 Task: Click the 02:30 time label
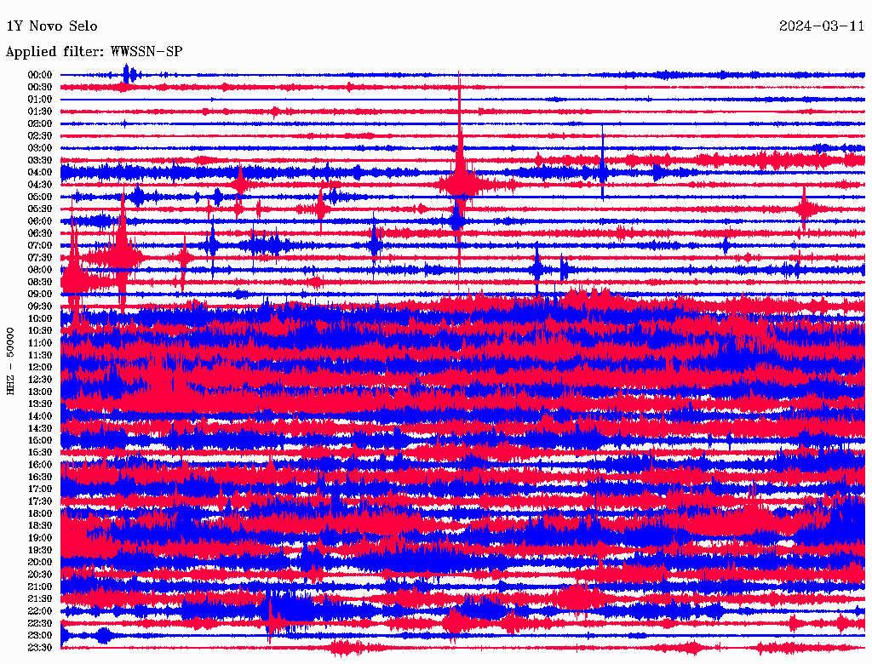coord(40,135)
